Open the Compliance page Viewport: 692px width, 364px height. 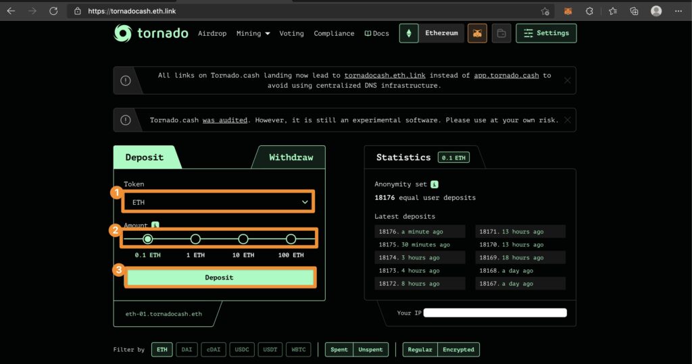pos(334,34)
